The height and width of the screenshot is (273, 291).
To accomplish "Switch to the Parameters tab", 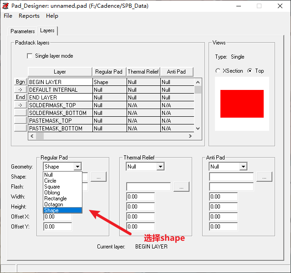I will [23, 31].
